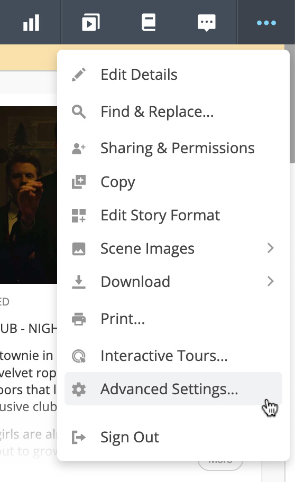Viewport: 295px width, 482px height.
Task: Click the printer icon
Action: coord(79,319)
